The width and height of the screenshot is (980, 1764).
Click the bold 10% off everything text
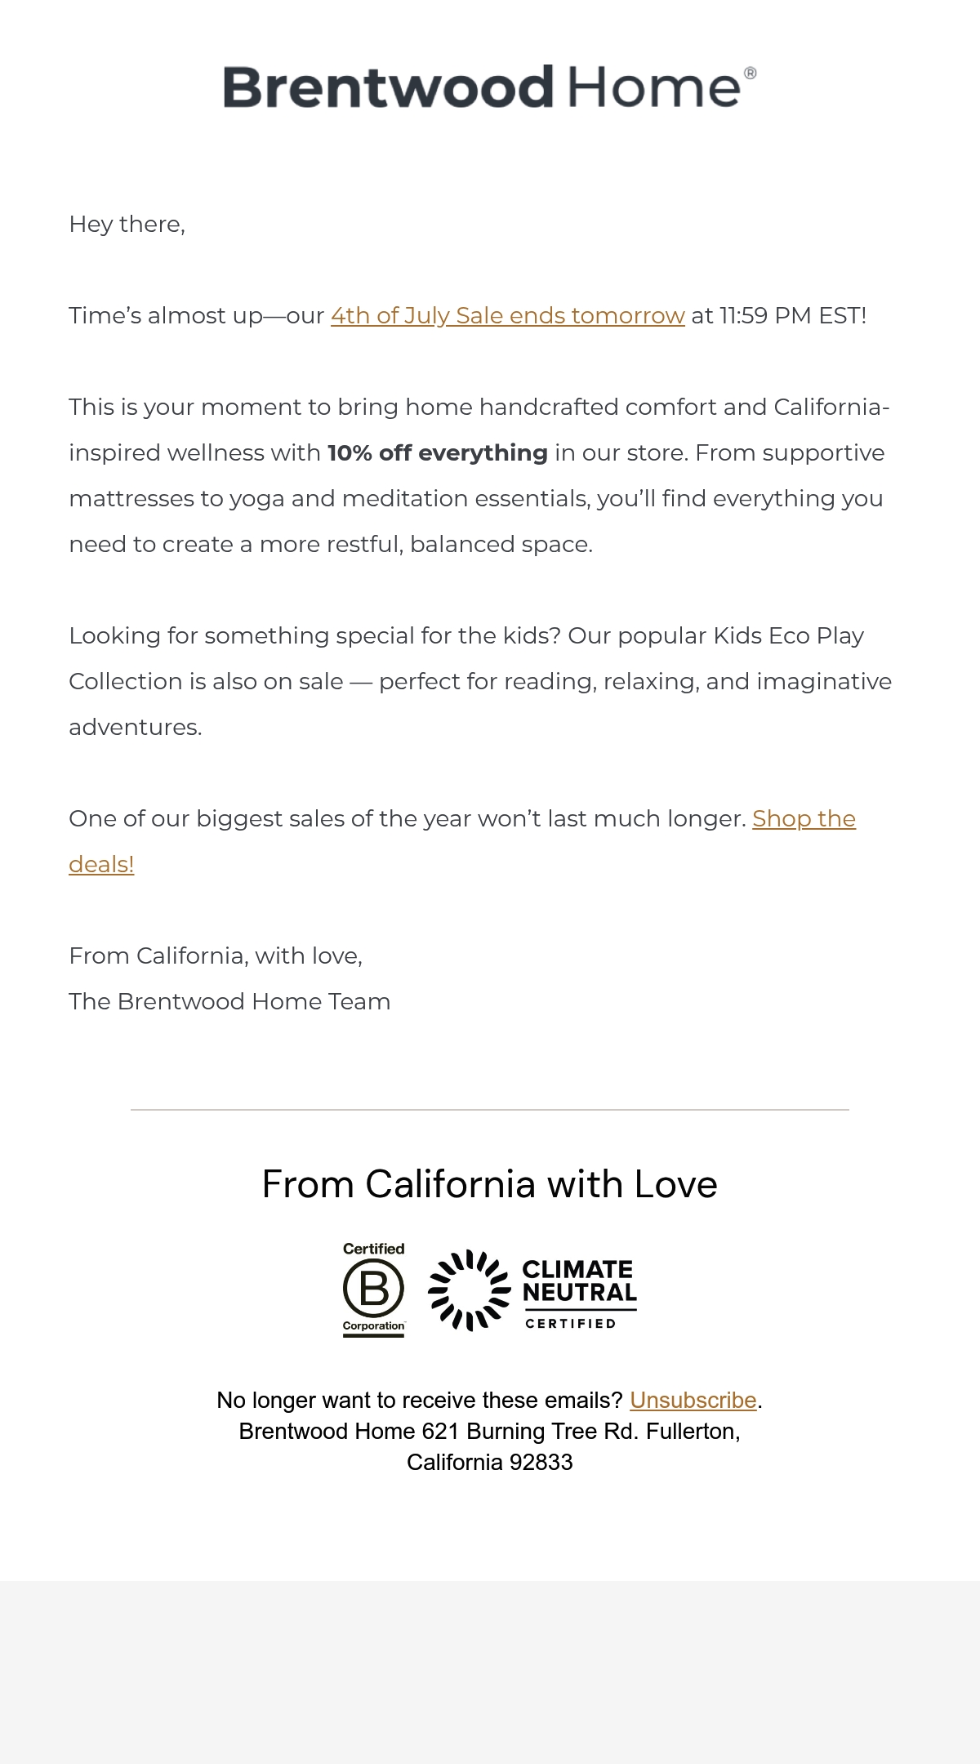(438, 452)
